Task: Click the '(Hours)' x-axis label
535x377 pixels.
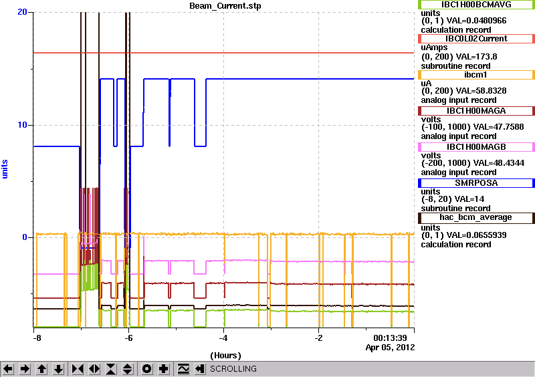Action: click(x=225, y=356)
